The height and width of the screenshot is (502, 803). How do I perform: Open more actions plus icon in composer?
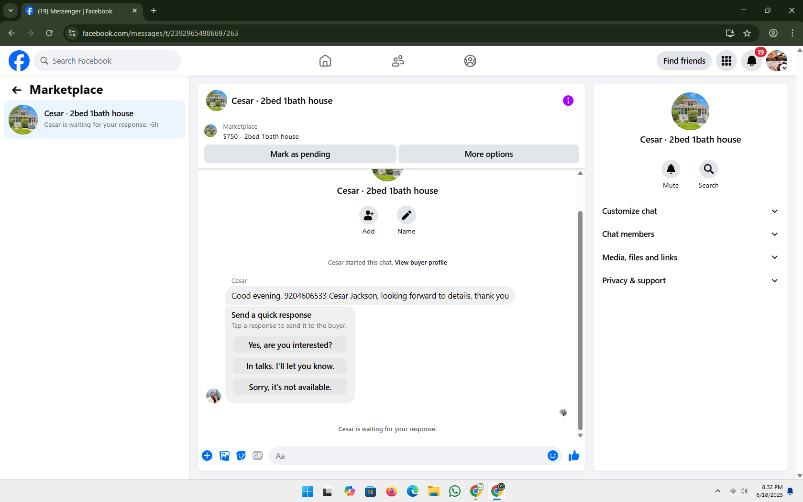pyautogui.click(x=207, y=456)
